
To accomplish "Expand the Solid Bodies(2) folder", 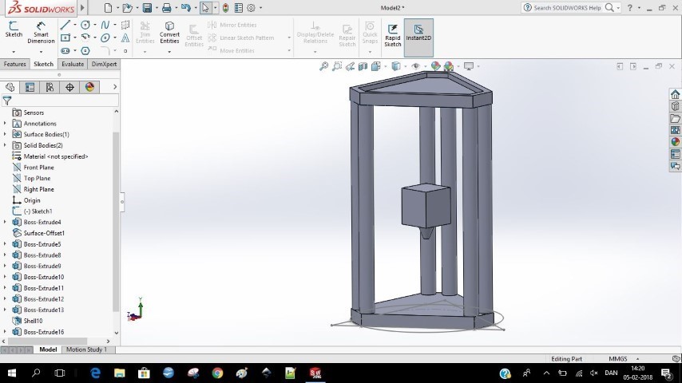I will [5, 145].
